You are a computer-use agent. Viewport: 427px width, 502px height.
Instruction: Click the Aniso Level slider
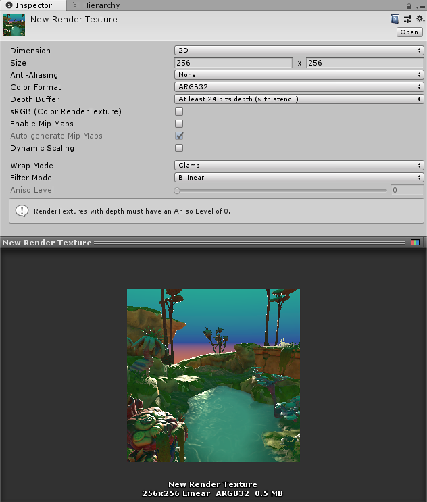[x=281, y=191]
